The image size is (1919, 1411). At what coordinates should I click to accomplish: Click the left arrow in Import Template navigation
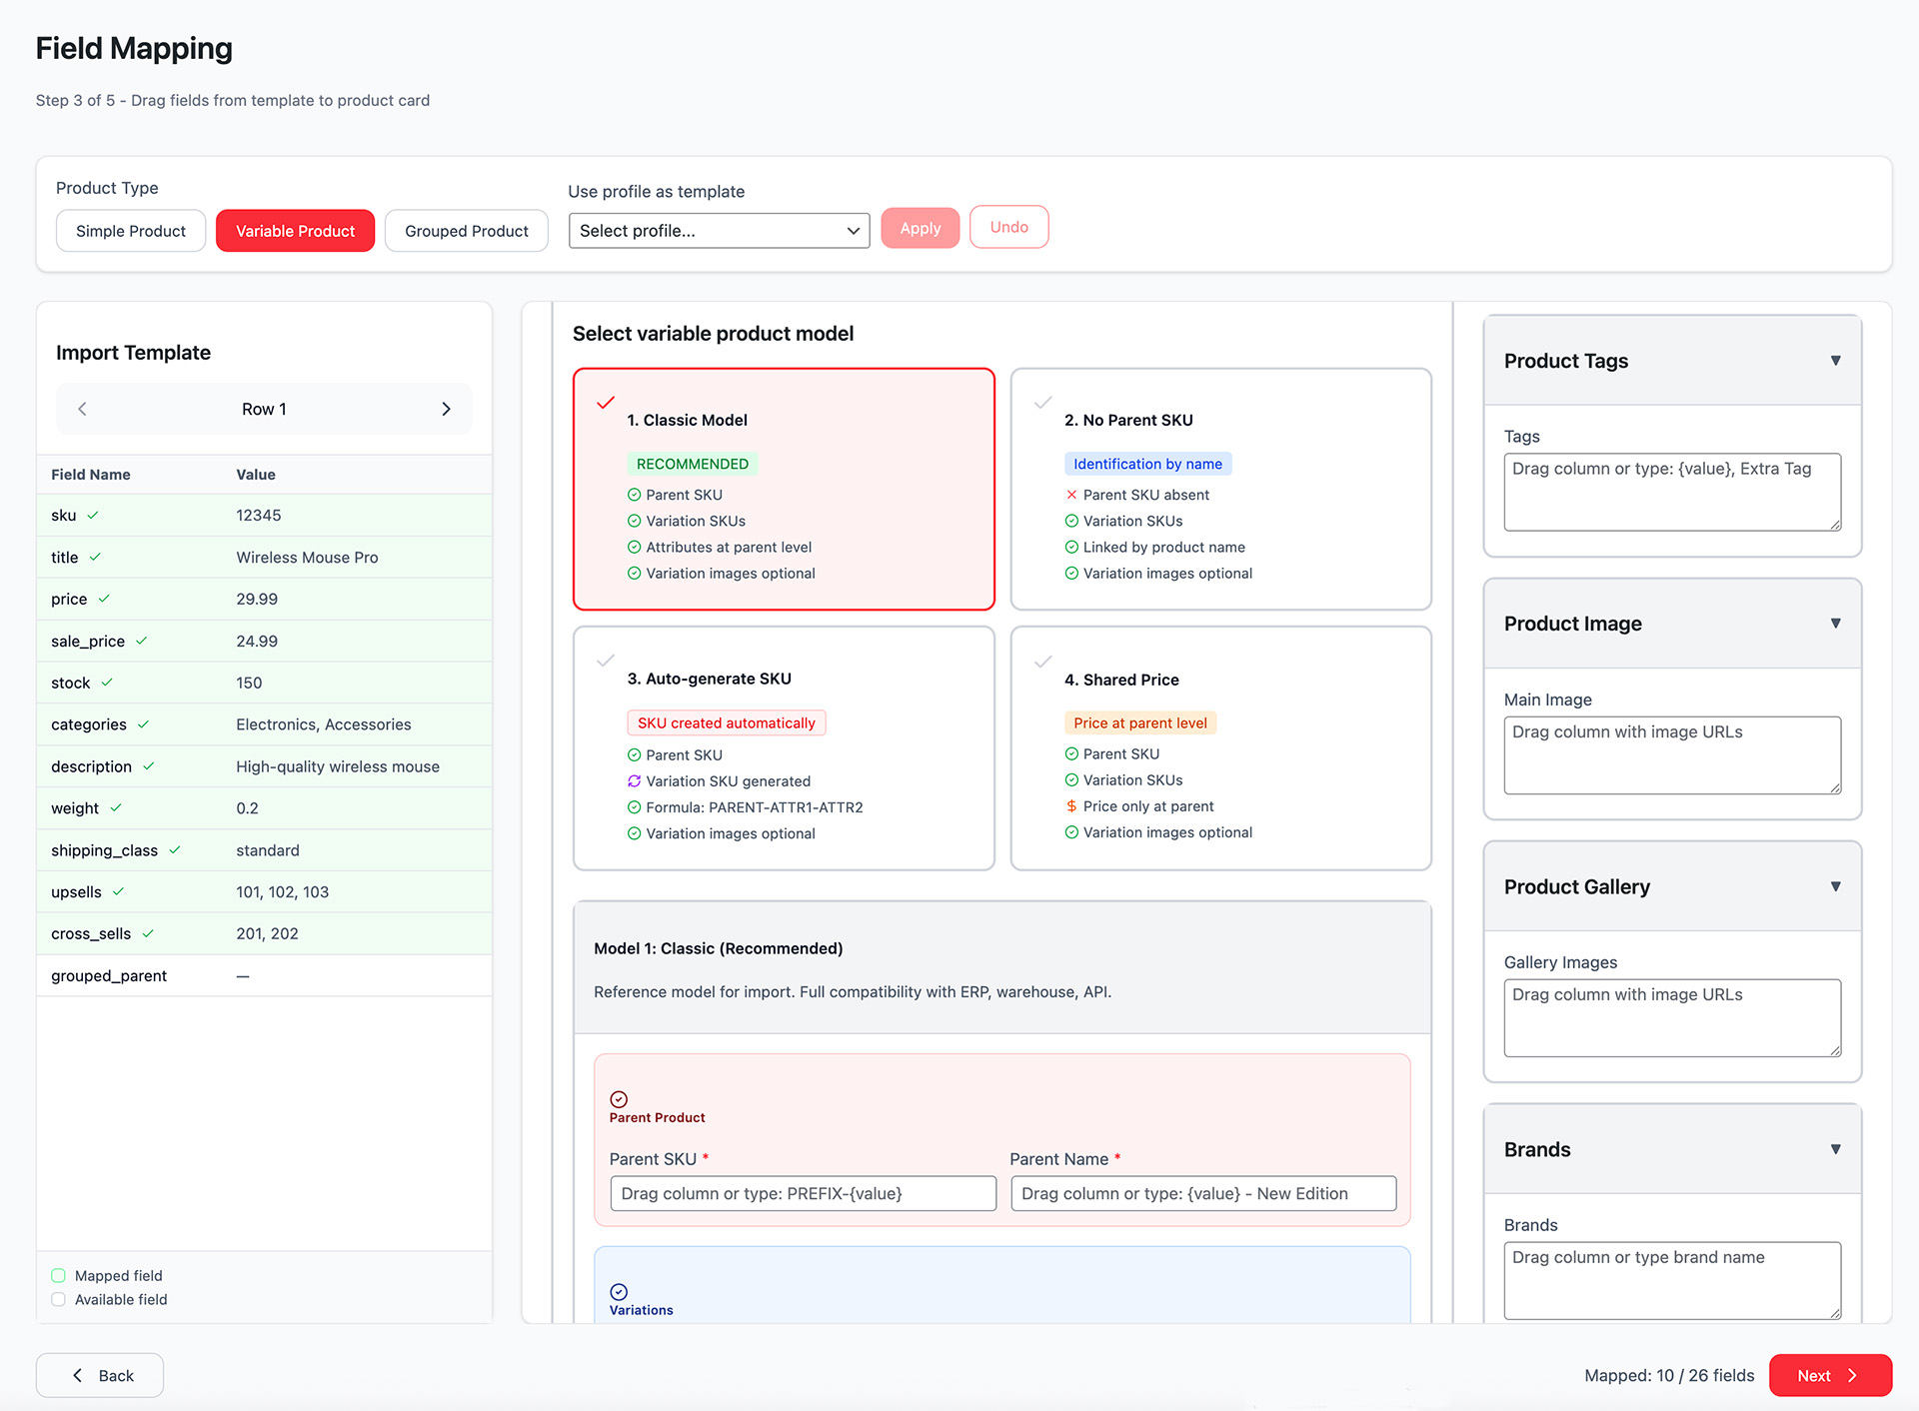(82, 409)
